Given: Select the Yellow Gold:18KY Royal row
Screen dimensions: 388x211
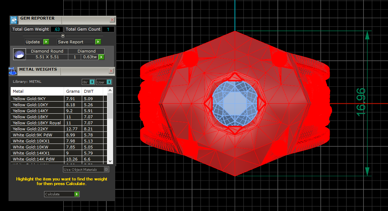Looking at the screenshot, I should (x=37, y=123).
